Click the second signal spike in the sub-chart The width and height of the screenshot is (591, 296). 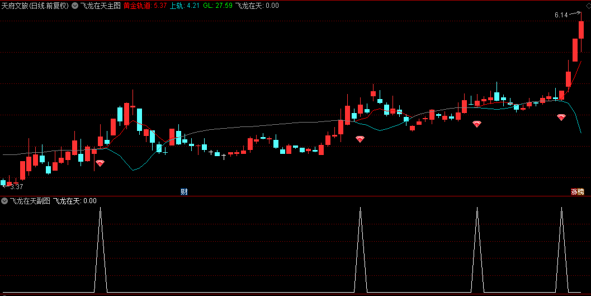(360, 250)
